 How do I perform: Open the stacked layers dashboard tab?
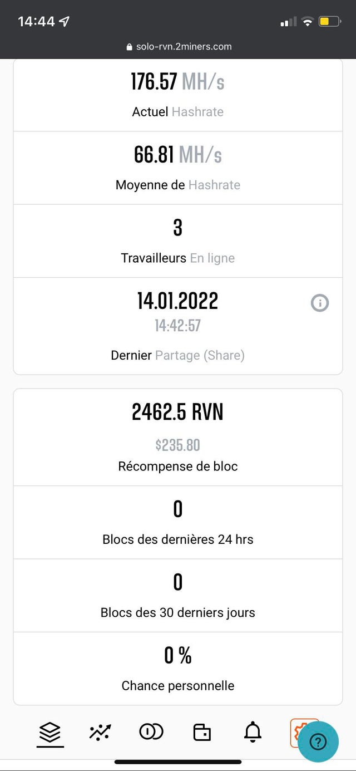tap(51, 732)
